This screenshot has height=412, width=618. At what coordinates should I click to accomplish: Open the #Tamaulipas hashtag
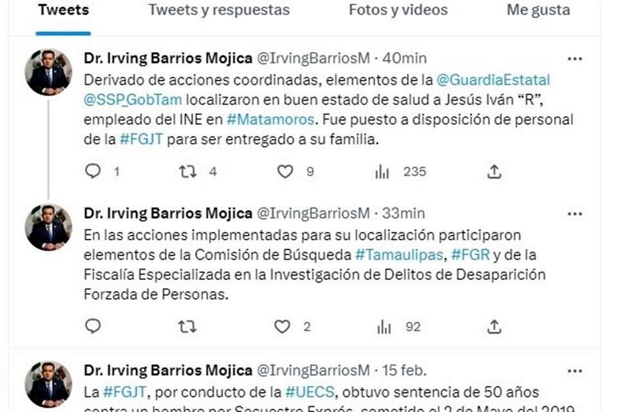(399, 255)
